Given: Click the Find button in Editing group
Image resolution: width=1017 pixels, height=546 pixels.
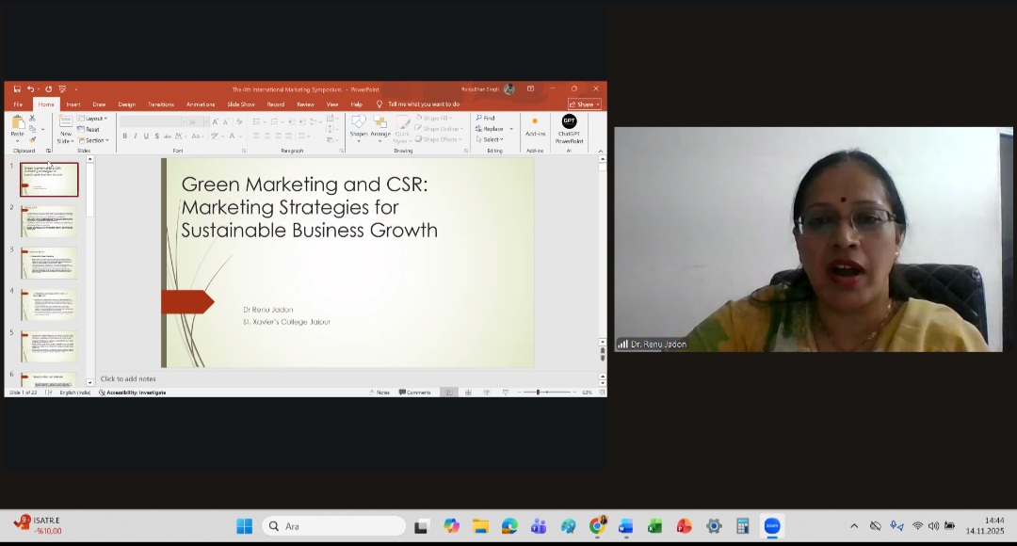Looking at the screenshot, I should 486,119.
